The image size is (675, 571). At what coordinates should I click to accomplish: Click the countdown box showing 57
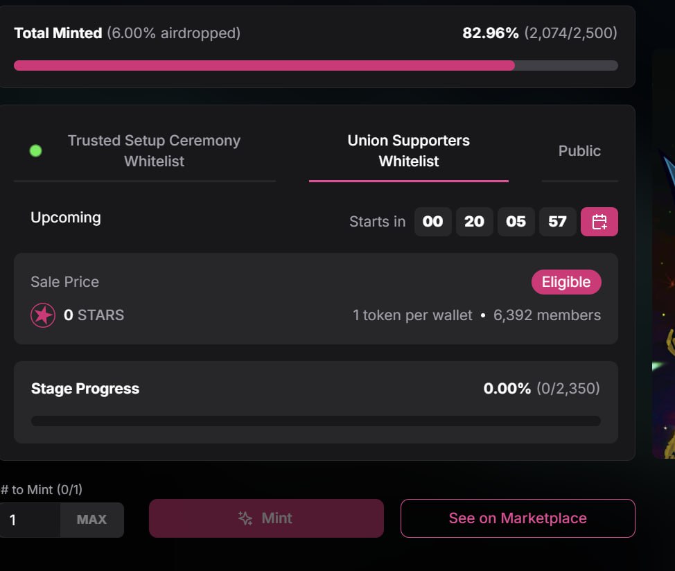click(x=557, y=222)
